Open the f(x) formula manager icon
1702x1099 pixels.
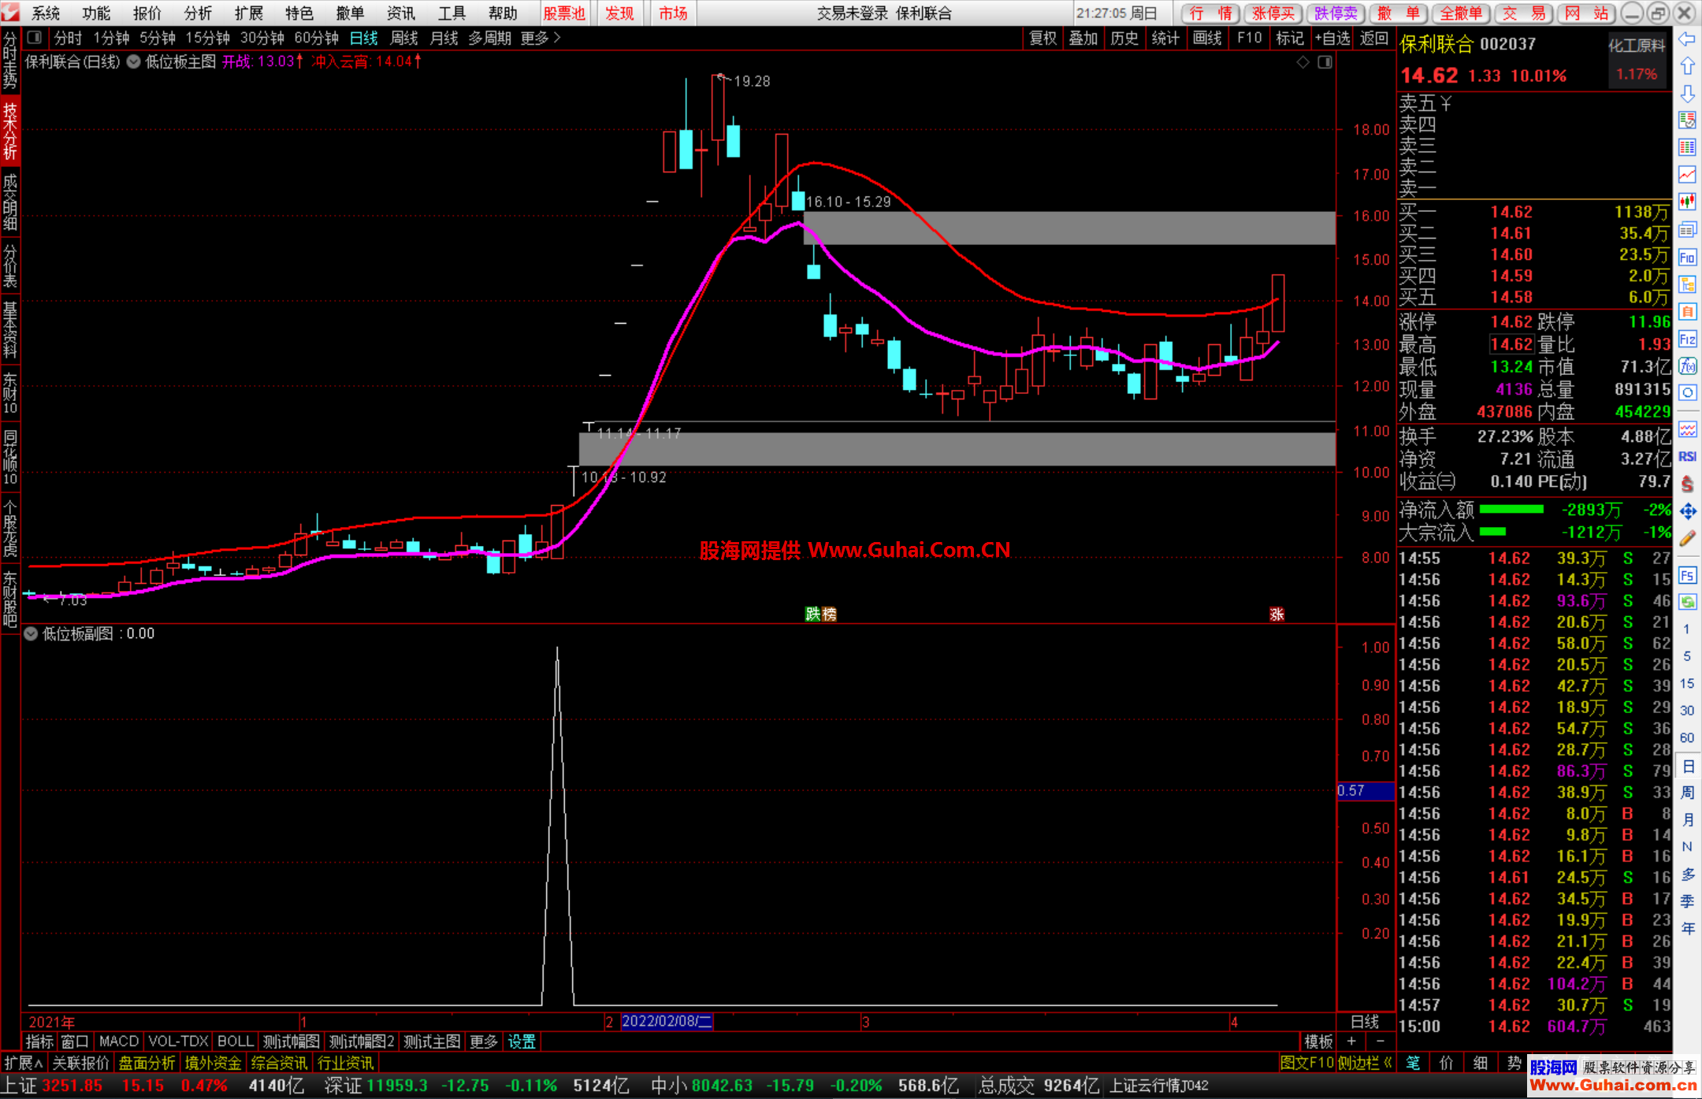coord(1687,366)
